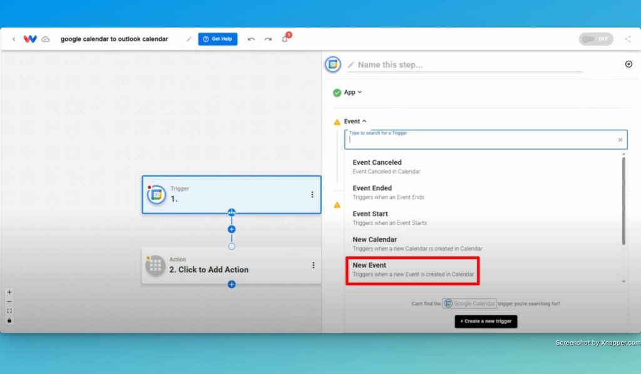Click the Google Calendar chip link

point(469,304)
